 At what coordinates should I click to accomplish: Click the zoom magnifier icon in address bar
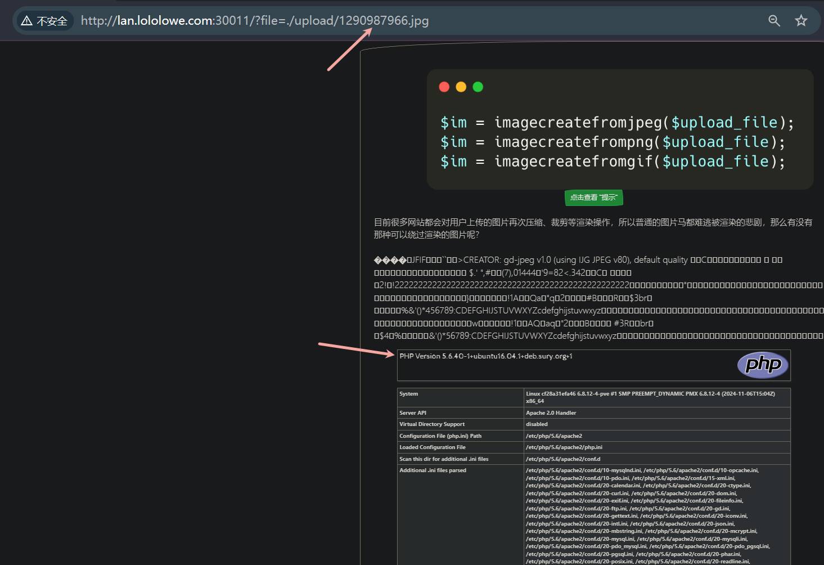coord(774,21)
